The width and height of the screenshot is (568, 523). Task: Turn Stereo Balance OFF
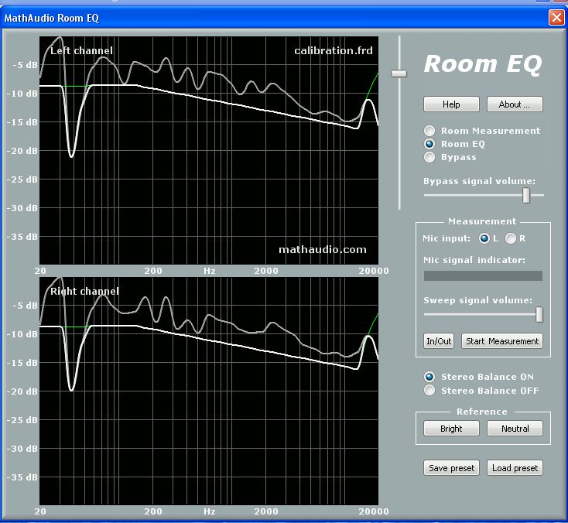pos(430,391)
